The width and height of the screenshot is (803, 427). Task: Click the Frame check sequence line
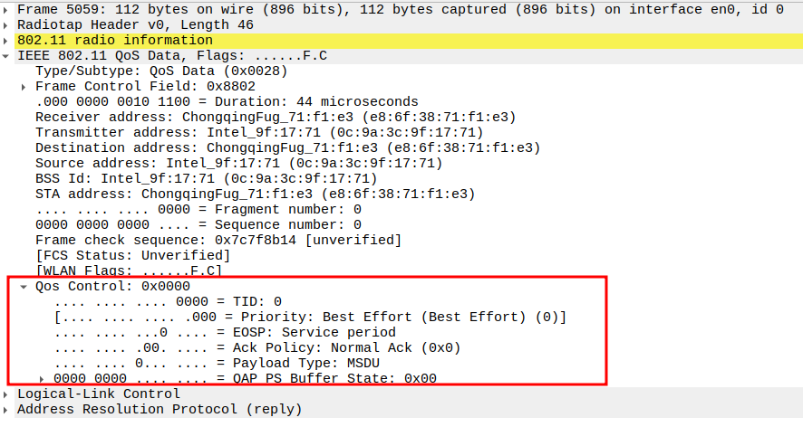(218, 240)
